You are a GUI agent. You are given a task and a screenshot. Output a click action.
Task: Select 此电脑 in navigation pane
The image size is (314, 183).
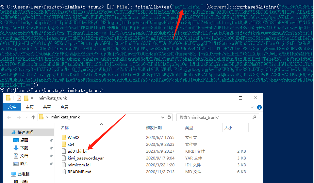pyautogui.click(x=24, y=174)
